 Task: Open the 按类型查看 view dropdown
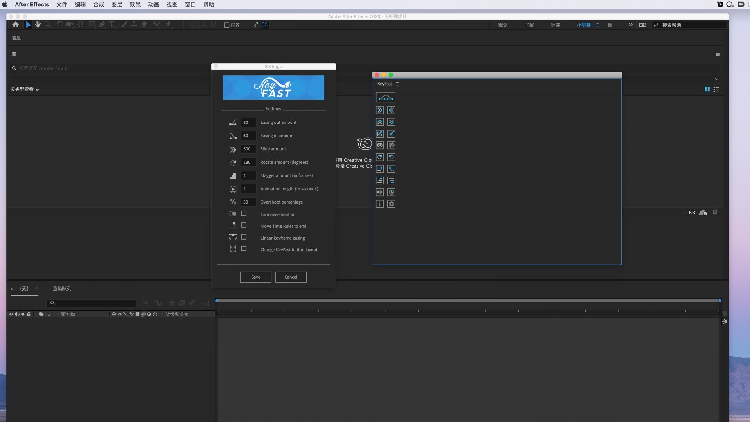(25, 89)
